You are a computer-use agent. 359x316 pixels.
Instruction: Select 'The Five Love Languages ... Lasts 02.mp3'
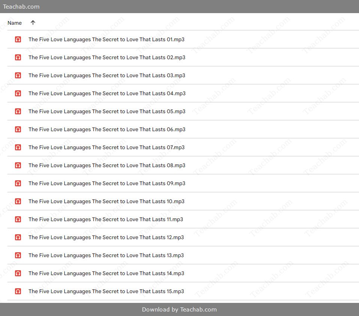click(x=107, y=57)
